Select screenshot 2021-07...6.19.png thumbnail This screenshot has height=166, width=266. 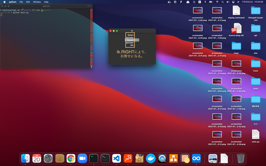217,117
